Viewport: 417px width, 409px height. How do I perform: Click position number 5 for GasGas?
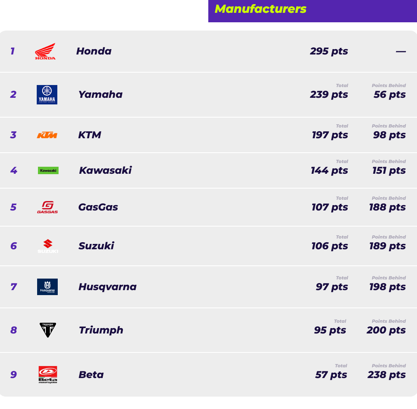click(x=14, y=207)
